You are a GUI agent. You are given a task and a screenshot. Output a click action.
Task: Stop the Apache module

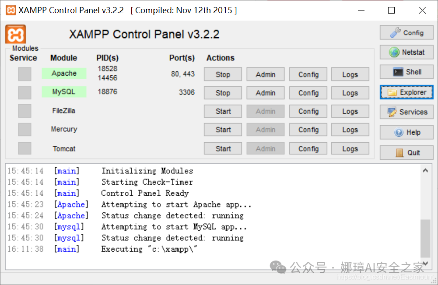click(223, 74)
